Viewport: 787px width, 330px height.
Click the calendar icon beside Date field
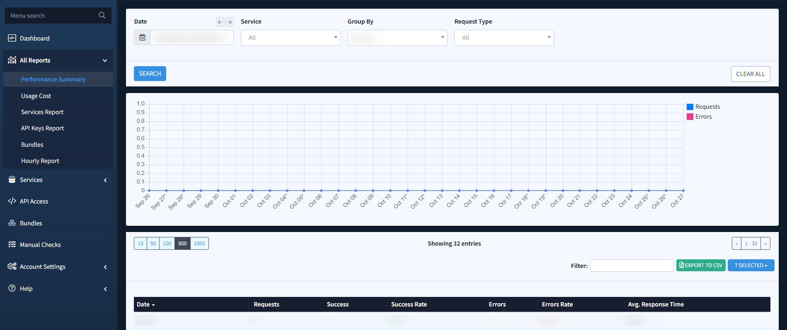pyautogui.click(x=142, y=38)
